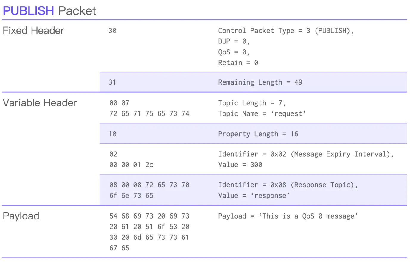Click the Remaining Length hex value 31
This screenshot has width=410, height=262.
click(x=112, y=82)
